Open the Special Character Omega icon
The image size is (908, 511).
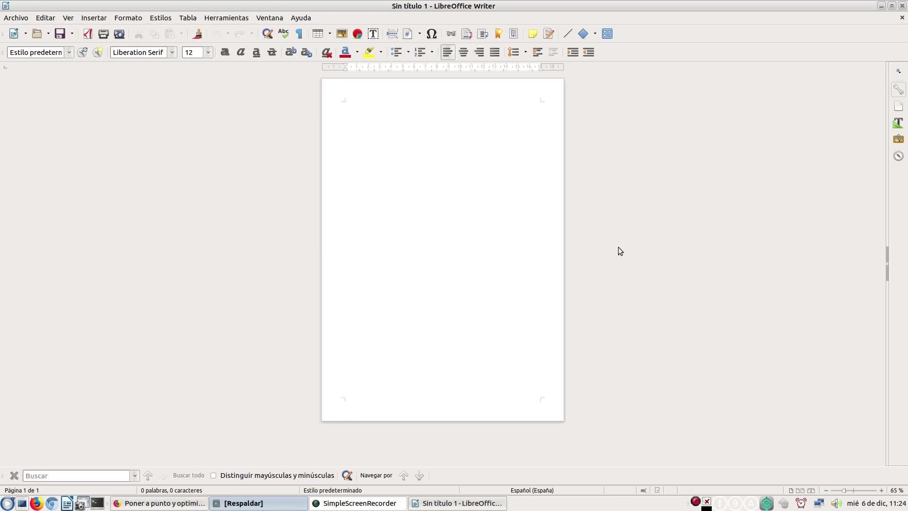click(x=431, y=34)
